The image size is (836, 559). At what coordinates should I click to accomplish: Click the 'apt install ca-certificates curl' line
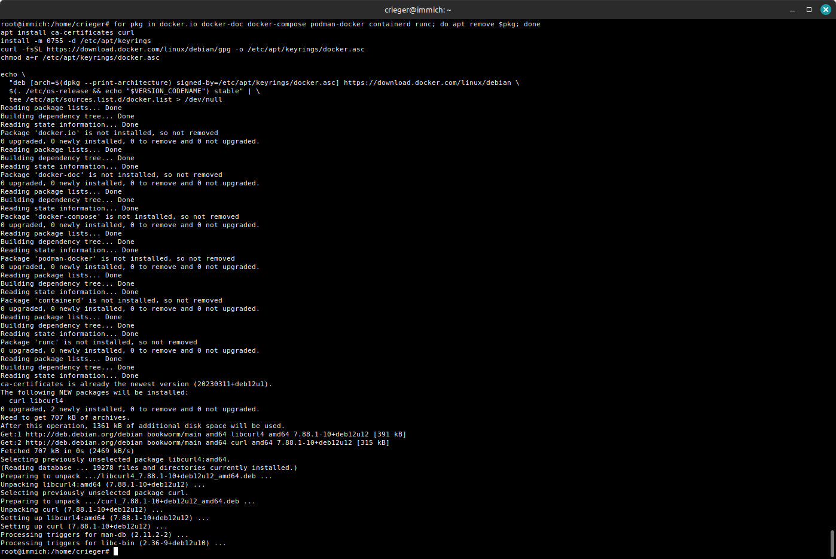pyautogui.click(x=68, y=32)
